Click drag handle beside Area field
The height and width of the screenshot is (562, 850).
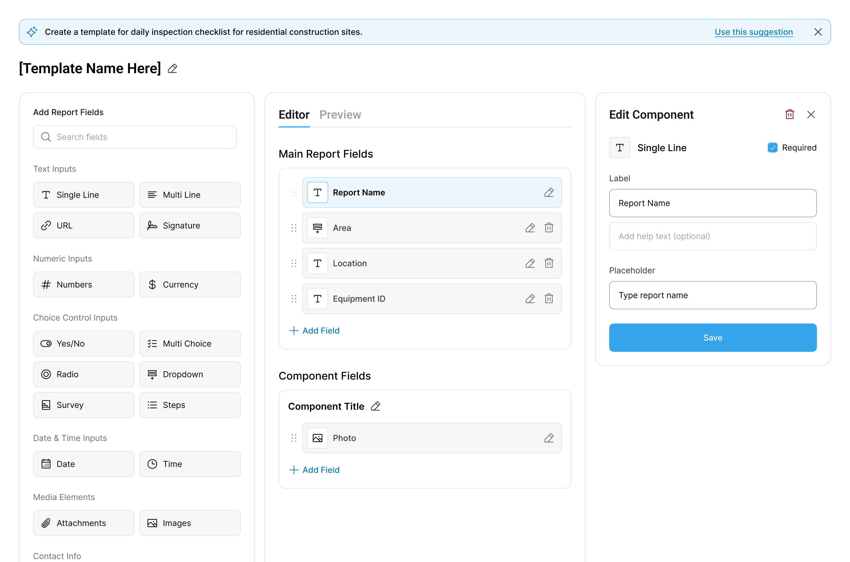pyautogui.click(x=294, y=228)
